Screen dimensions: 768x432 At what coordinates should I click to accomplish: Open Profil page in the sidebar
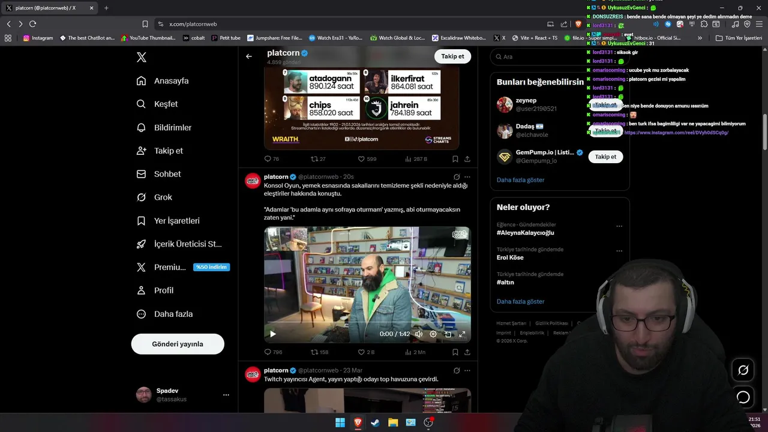click(155, 290)
